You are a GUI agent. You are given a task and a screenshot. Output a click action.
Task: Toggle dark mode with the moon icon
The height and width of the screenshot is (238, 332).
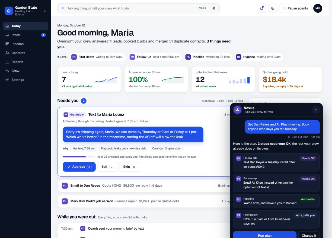273,8
